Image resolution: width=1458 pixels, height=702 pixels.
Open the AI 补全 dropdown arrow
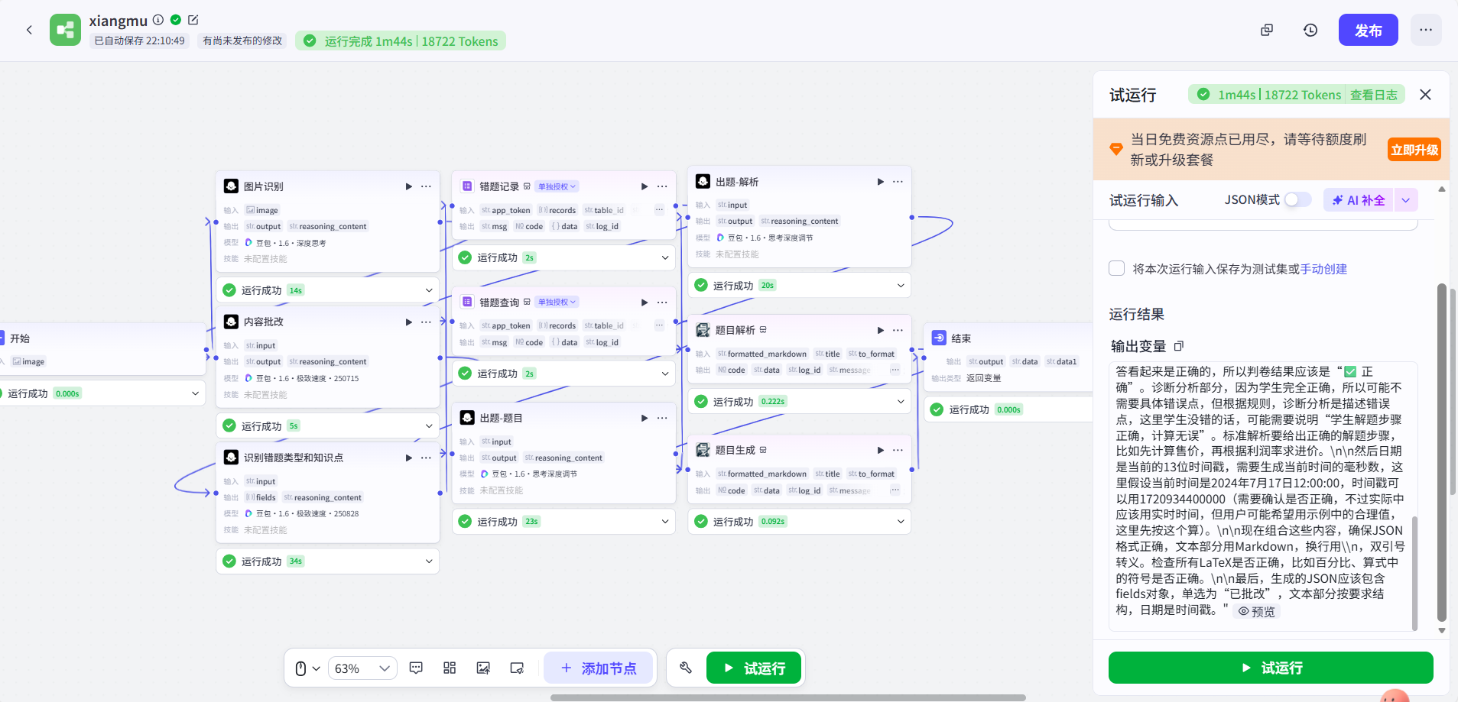coord(1405,200)
